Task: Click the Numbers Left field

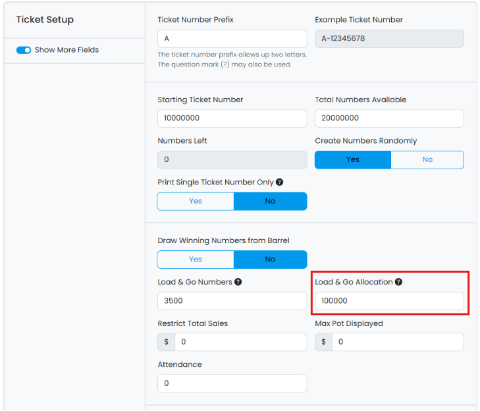Action: pyautogui.click(x=232, y=159)
